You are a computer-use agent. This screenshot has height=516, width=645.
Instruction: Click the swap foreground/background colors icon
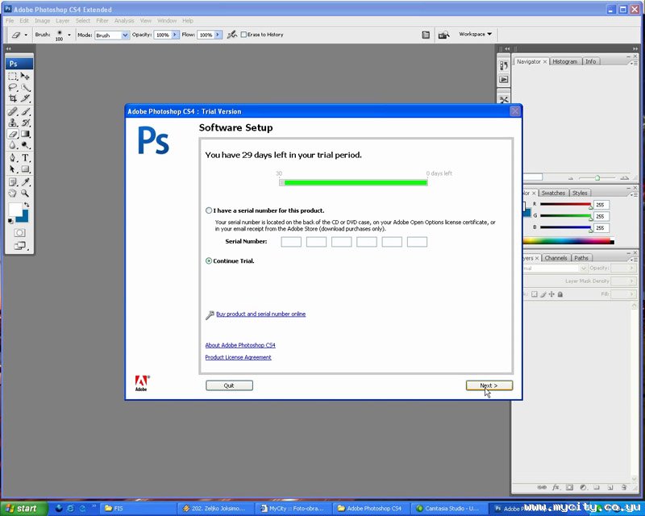(x=27, y=205)
